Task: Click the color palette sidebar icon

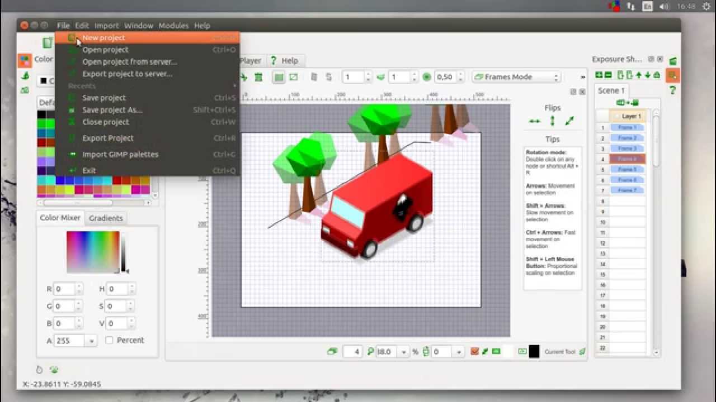Action: 25,60
